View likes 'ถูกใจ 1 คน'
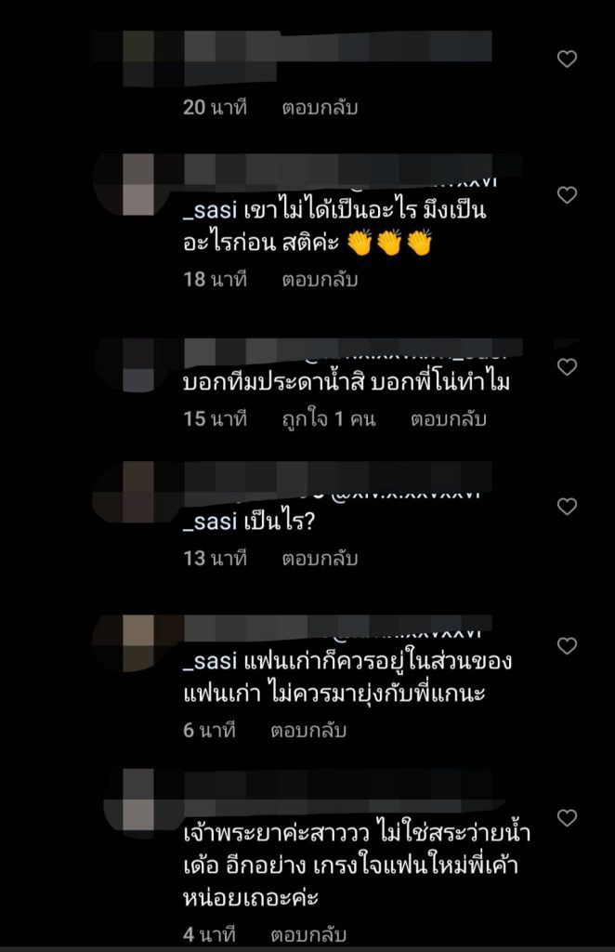 point(329,419)
